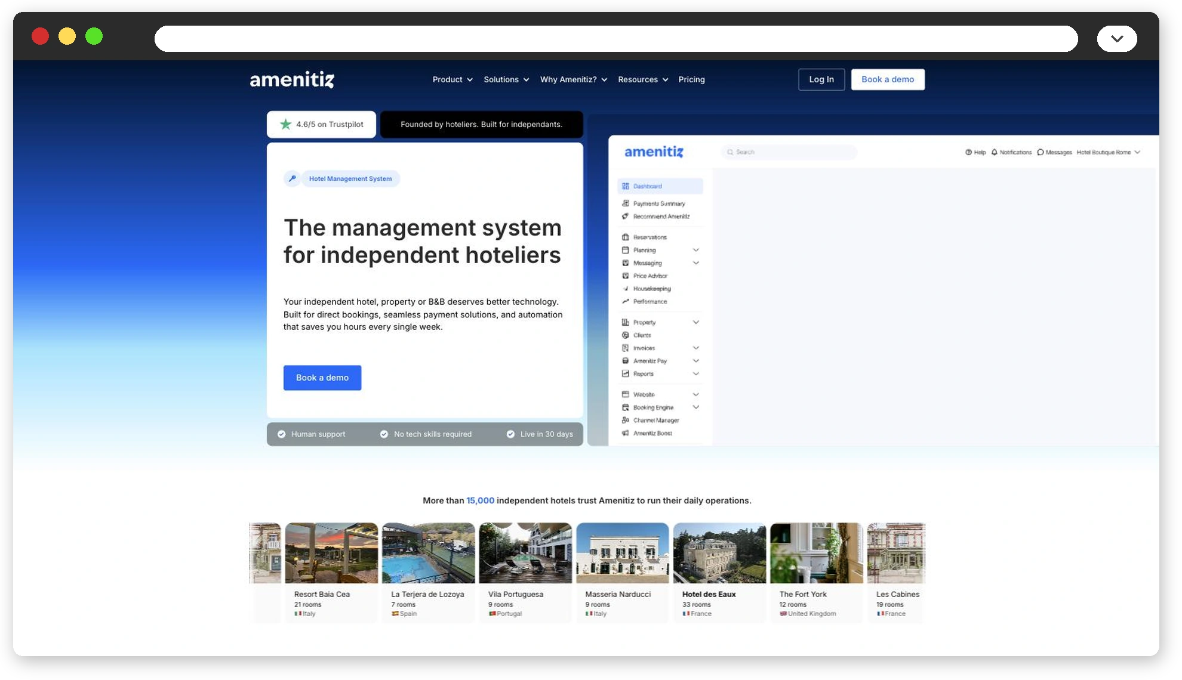The height and width of the screenshot is (680, 1182).
Task: Click the Housekeeping icon
Action: pyautogui.click(x=626, y=289)
